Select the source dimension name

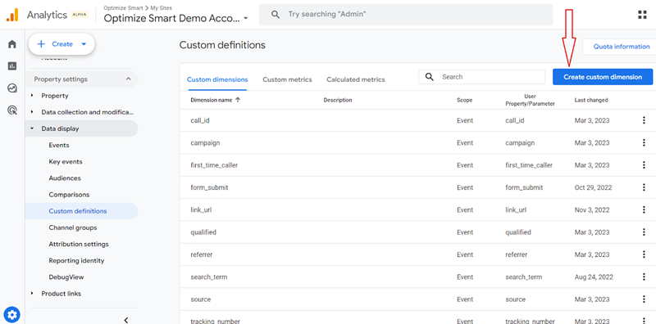[200, 299]
